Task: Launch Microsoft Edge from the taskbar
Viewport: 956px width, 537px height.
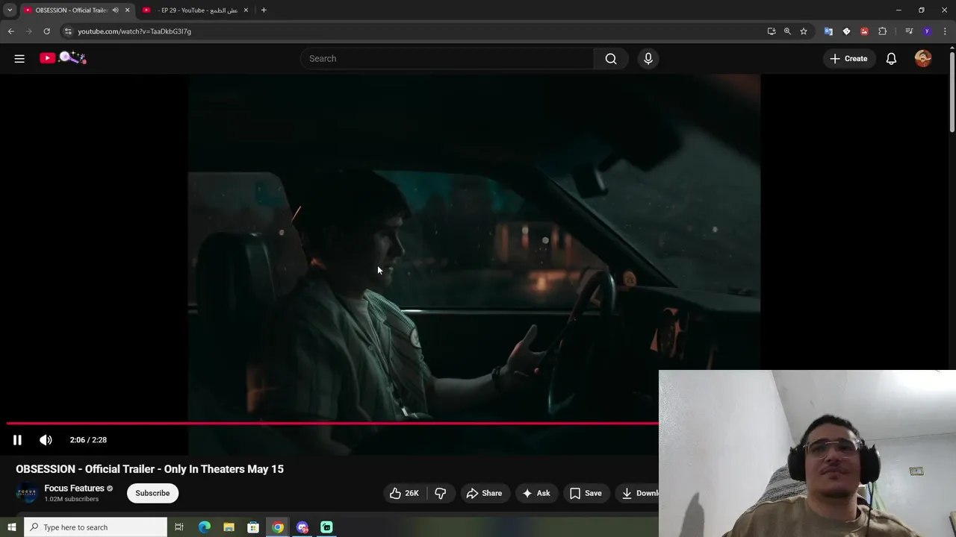Action: (204, 527)
